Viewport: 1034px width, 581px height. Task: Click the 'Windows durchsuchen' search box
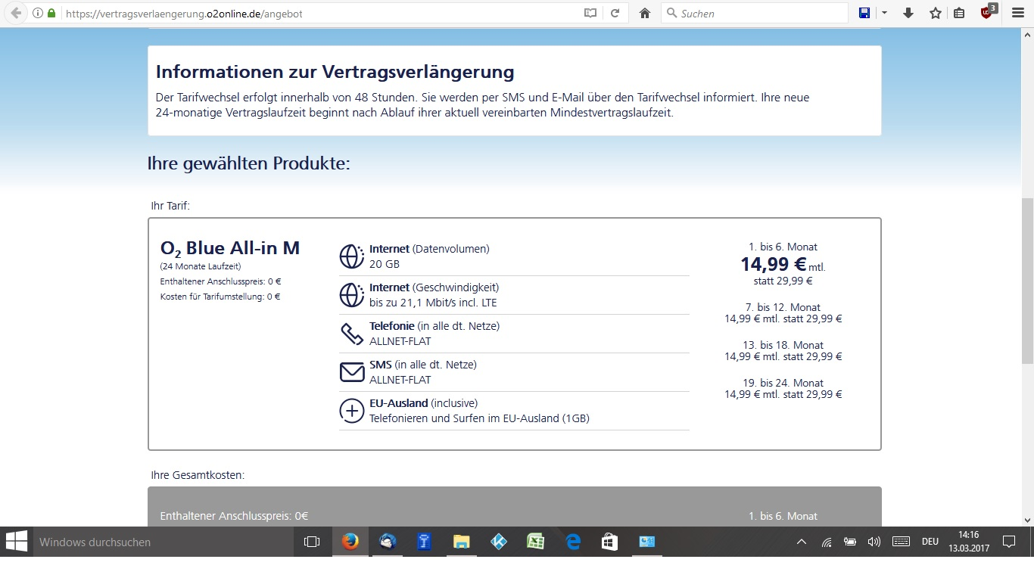[x=163, y=542]
